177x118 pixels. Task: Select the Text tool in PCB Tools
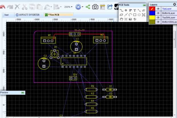[135, 10]
